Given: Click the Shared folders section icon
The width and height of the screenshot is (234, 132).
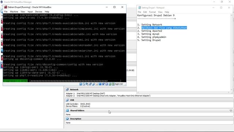Looking at the screenshot, I should click(67, 110).
